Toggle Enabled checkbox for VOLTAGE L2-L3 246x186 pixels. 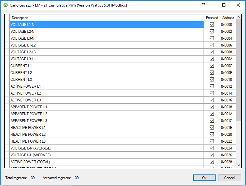click(212, 52)
